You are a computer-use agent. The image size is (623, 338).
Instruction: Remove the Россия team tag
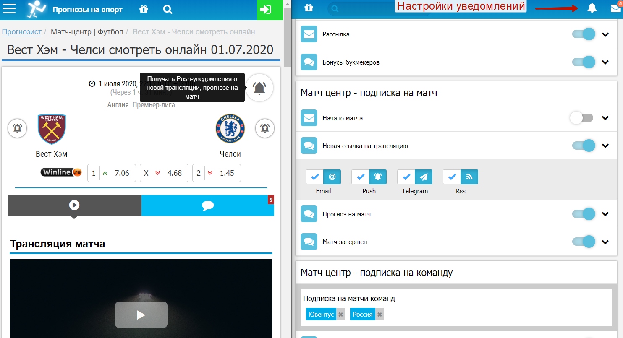point(380,315)
